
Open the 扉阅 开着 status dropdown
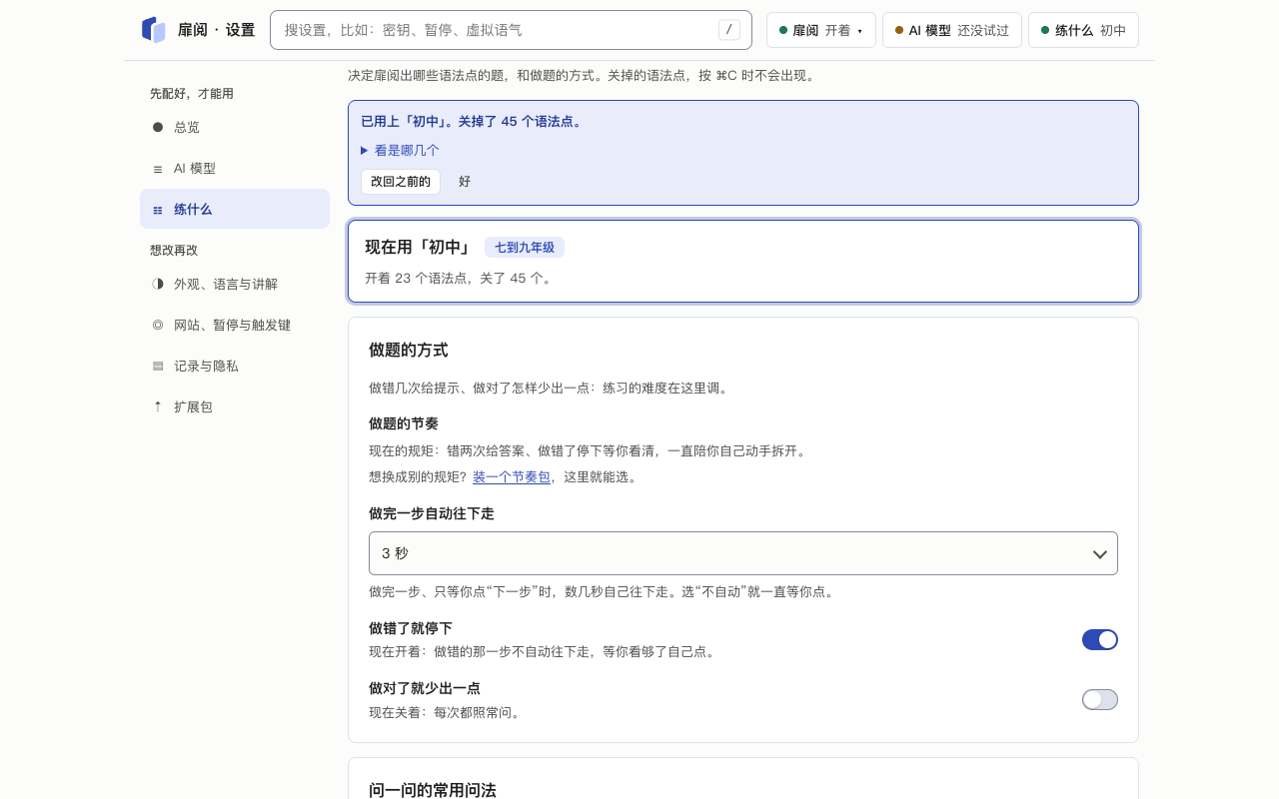[821, 30]
